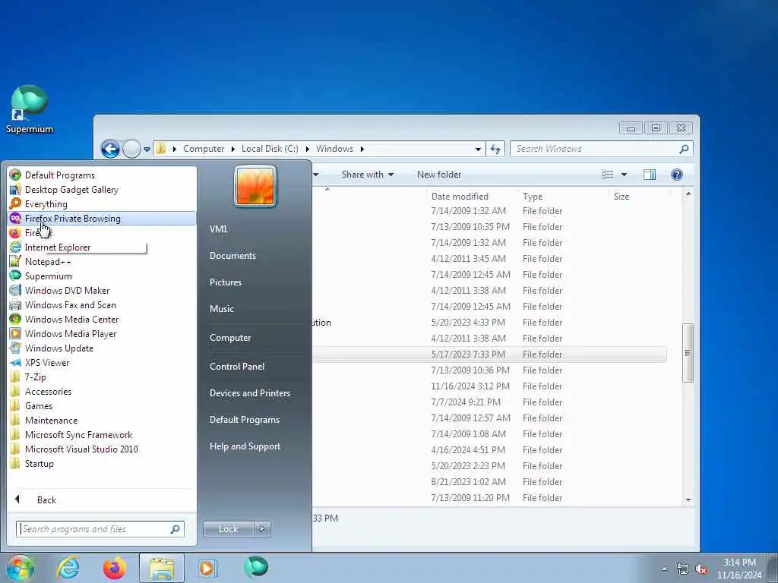Click Windows in address breadcrumb
Viewport: 778px width, 583px height.
pyautogui.click(x=334, y=148)
